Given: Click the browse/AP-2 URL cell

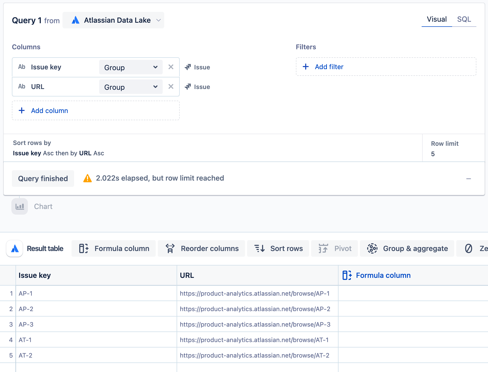Looking at the screenshot, I should [x=257, y=309].
